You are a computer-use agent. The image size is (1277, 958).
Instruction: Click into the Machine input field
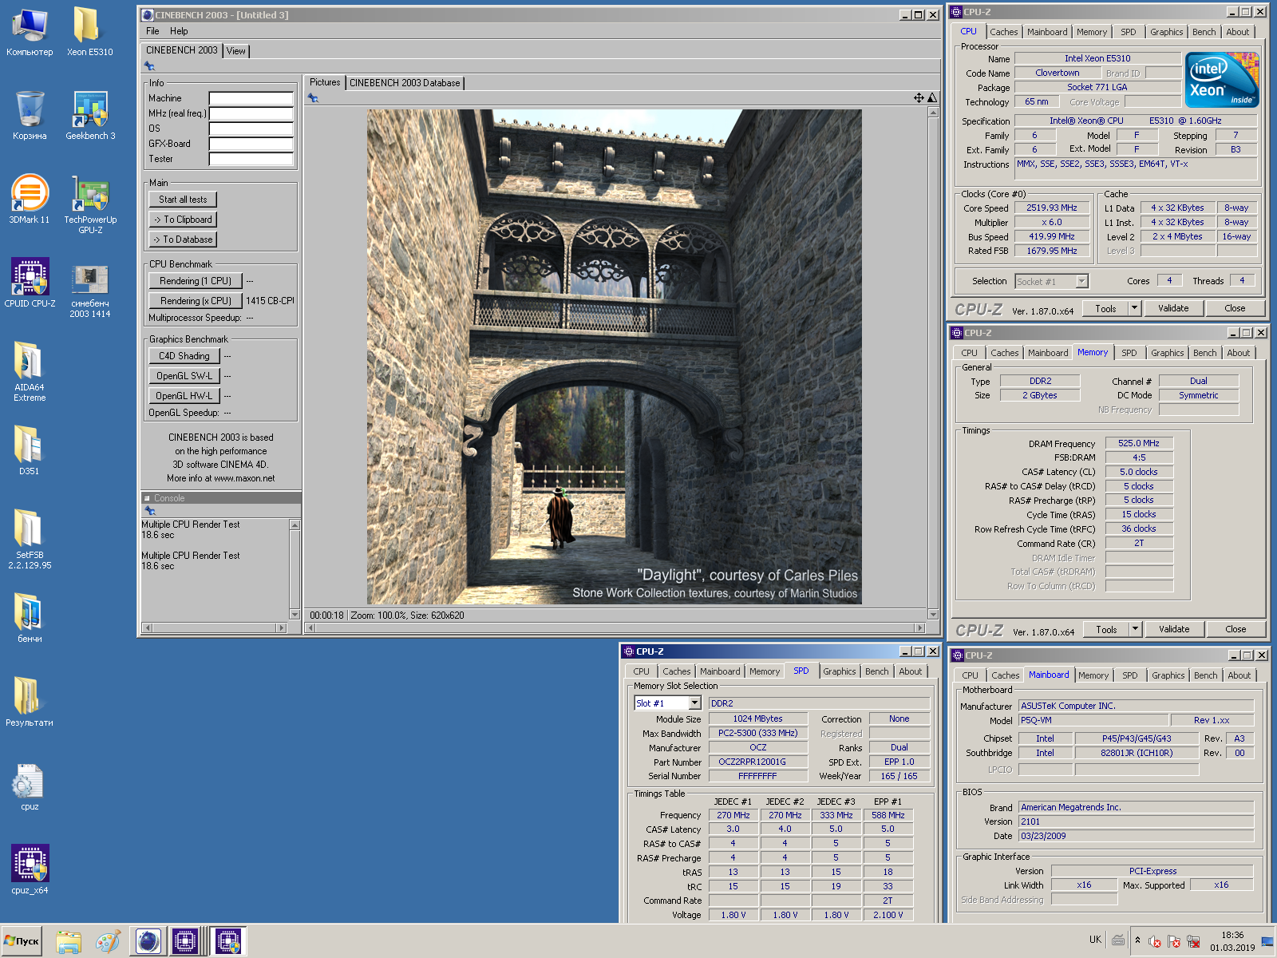coord(251,98)
